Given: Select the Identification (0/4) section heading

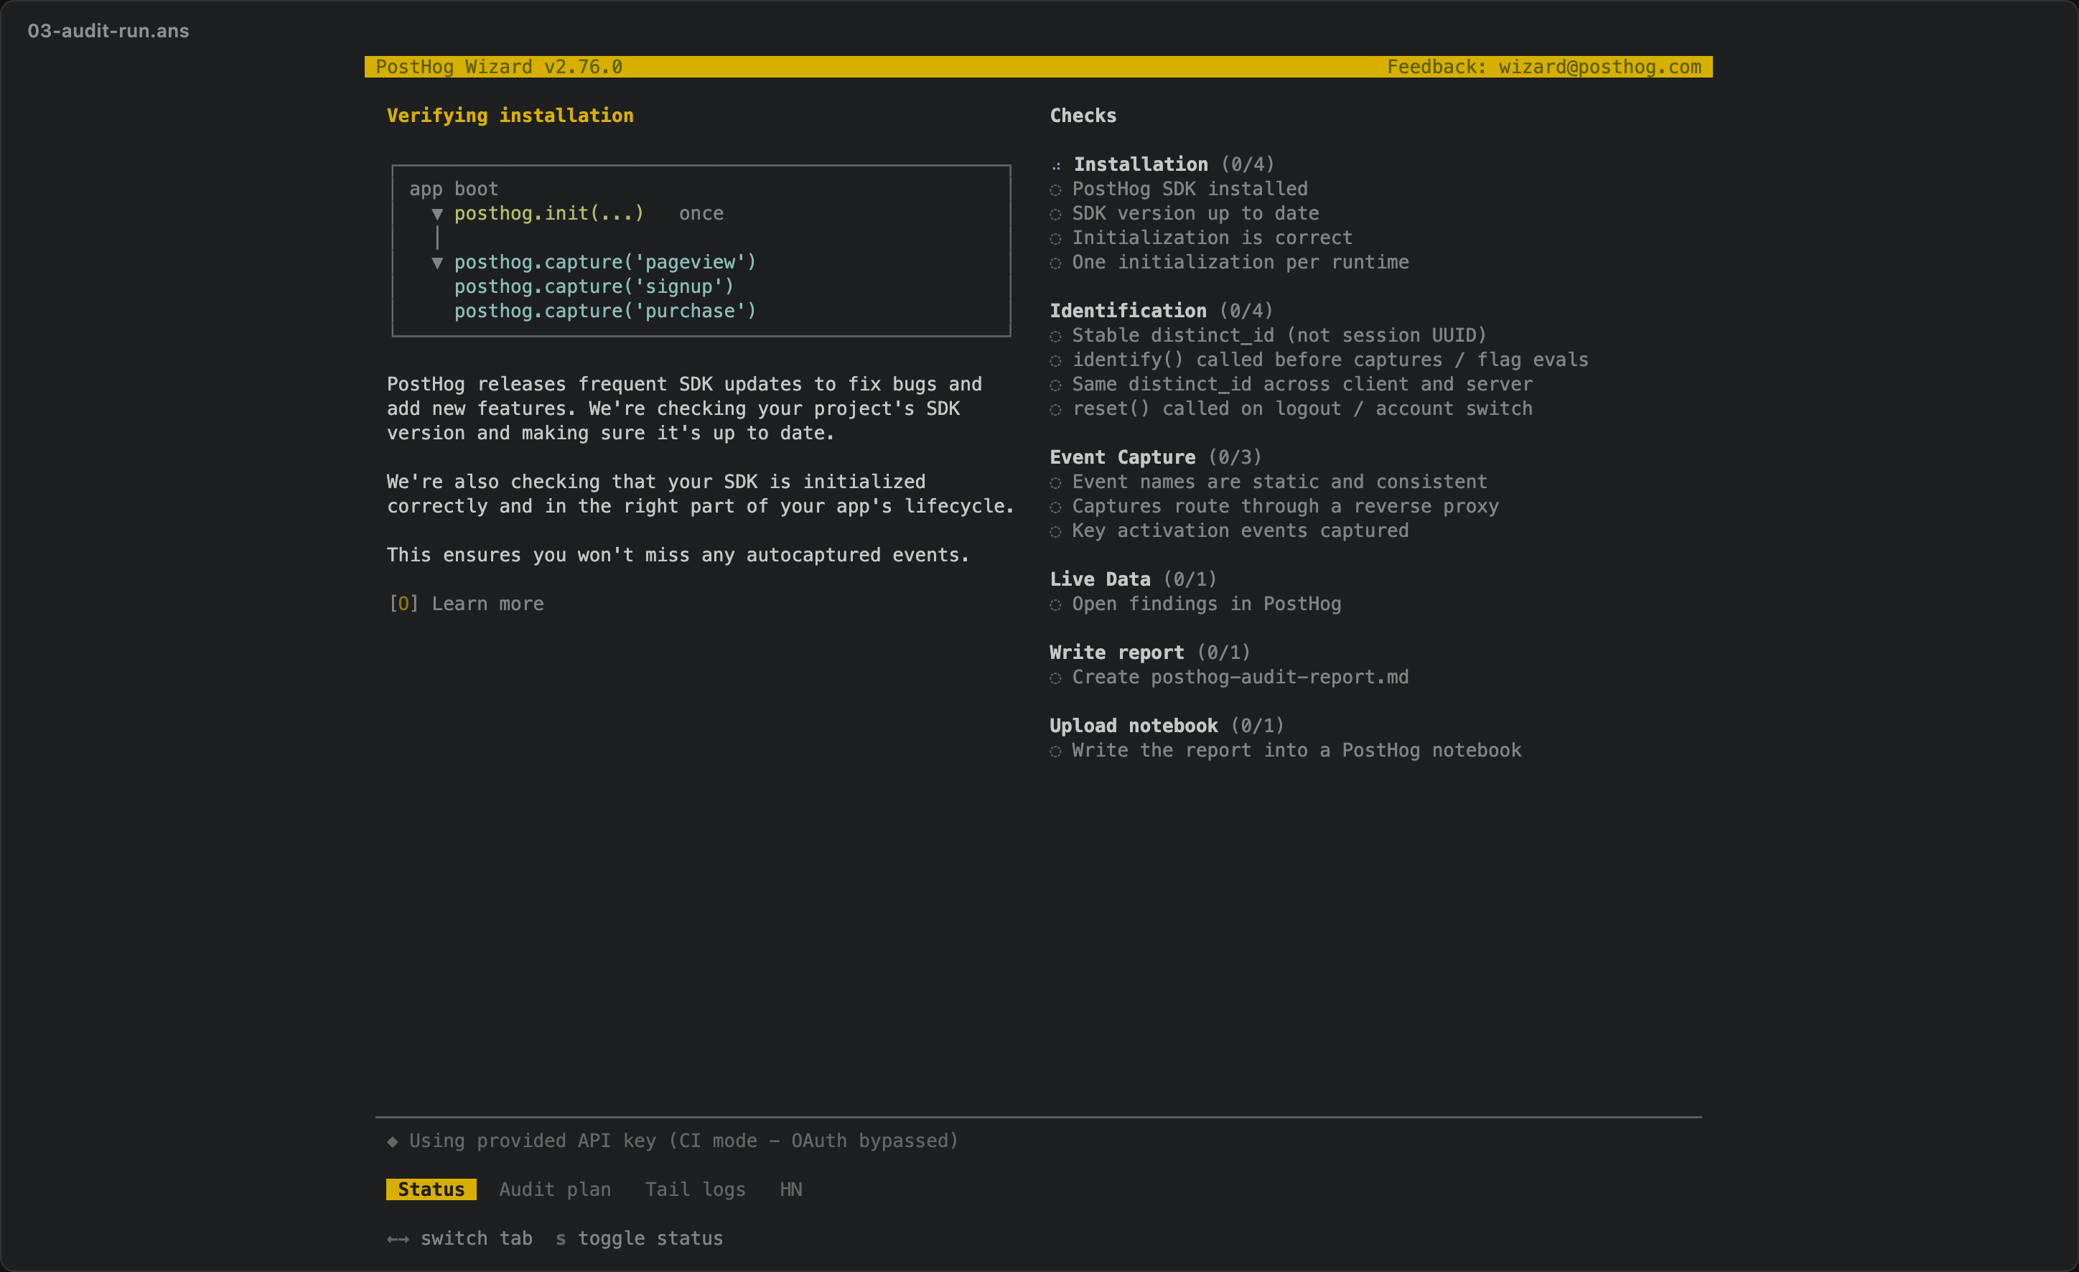Looking at the screenshot, I should pyautogui.click(x=1161, y=310).
